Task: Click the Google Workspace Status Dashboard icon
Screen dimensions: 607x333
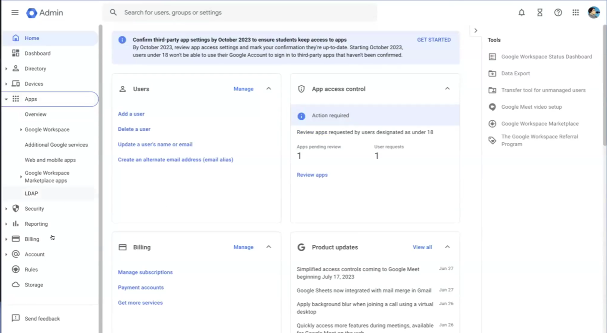Action: point(492,57)
